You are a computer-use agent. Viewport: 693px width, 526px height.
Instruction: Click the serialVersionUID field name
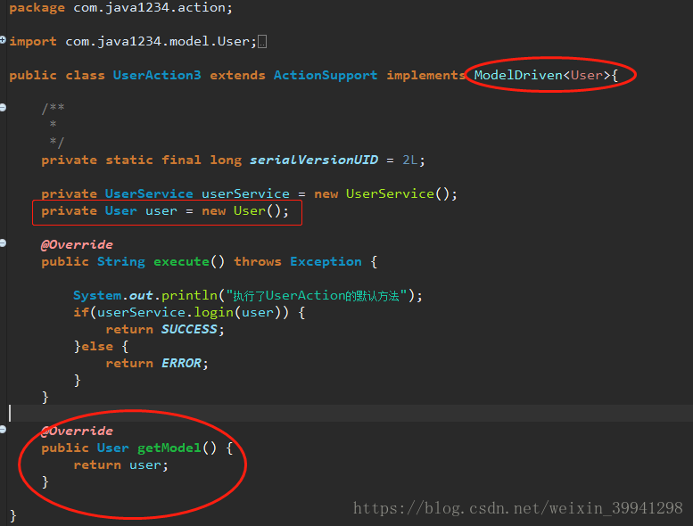pos(314,160)
